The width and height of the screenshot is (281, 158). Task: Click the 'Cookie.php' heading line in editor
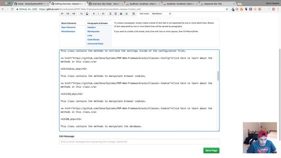[74, 69]
